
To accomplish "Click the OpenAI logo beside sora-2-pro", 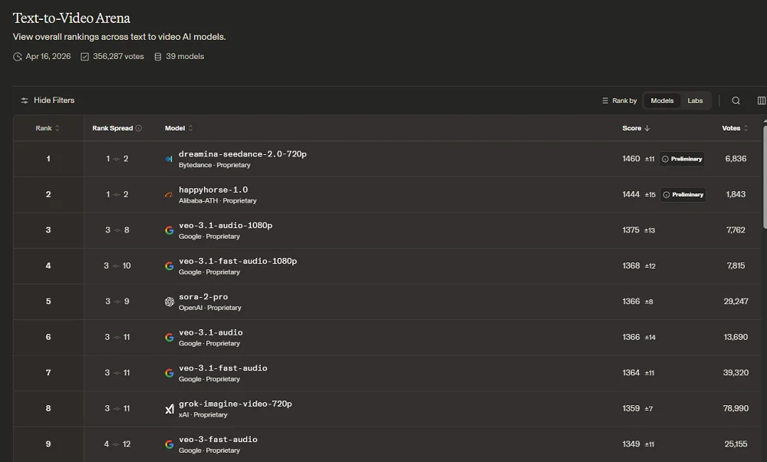I will click(x=170, y=302).
